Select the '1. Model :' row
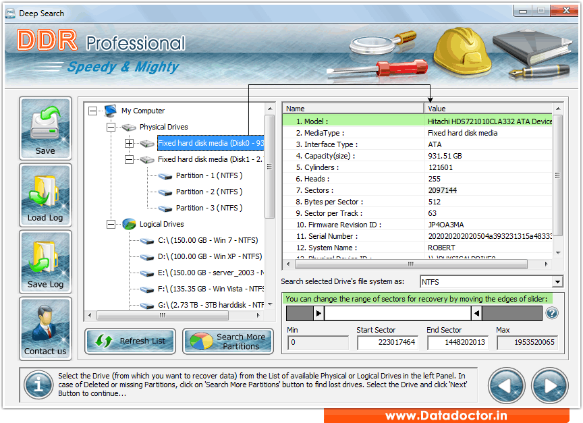The image size is (583, 423). point(417,121)
